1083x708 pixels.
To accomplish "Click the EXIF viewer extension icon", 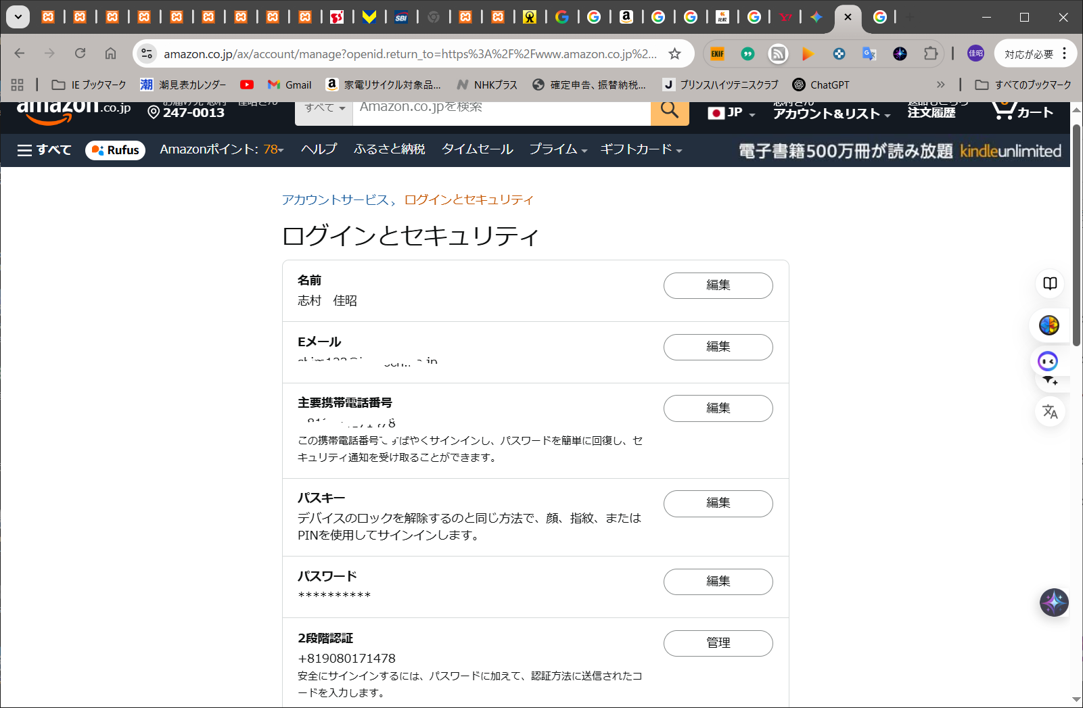I will click(717, 53).
